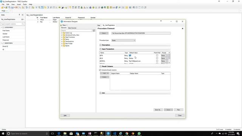The width and height of the screenshot is (242, 136).
Task: Expand the New Folder tree node
Action: tap(62, 44)
